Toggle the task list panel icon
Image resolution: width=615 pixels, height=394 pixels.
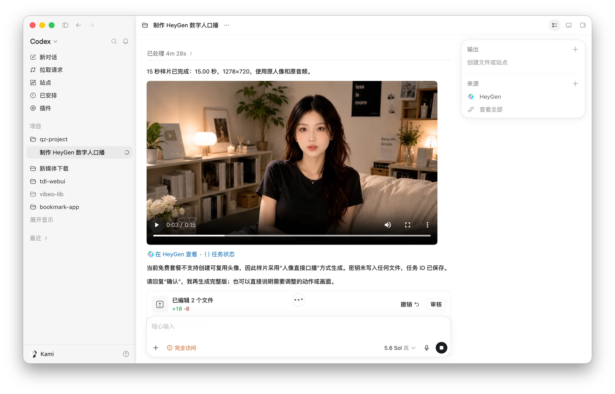[x=555, y=25]
